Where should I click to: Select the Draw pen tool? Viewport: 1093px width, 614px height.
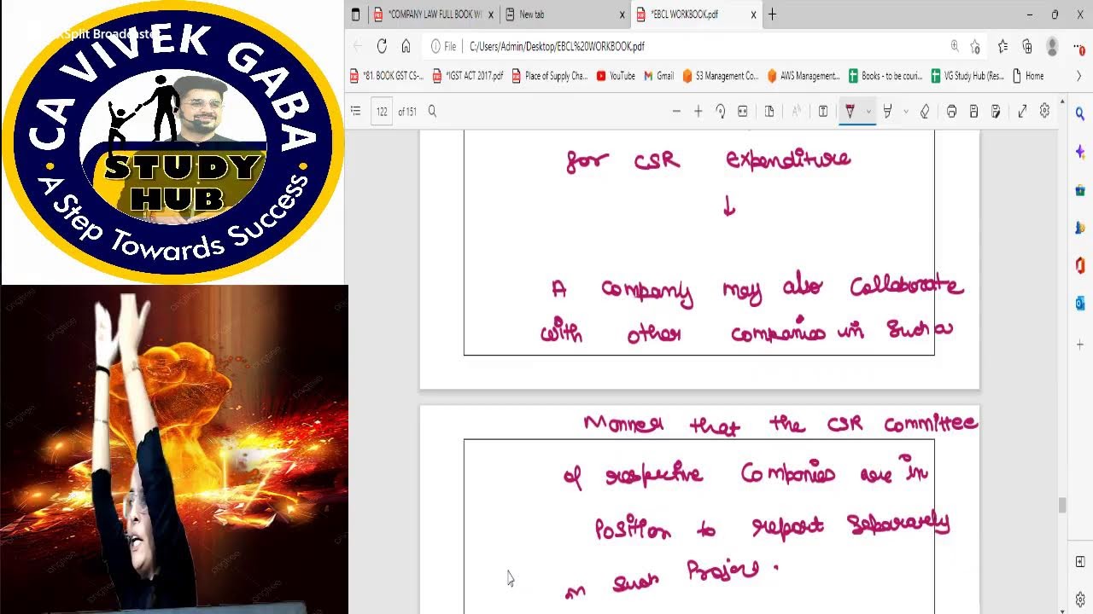tap(850, 111)
